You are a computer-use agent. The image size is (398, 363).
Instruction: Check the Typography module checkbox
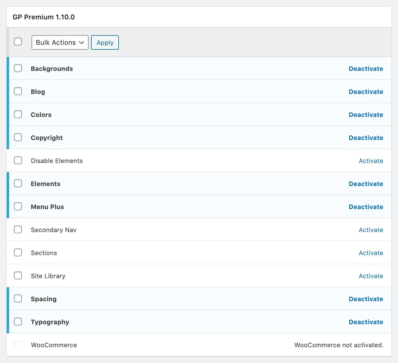coord(18,321)
